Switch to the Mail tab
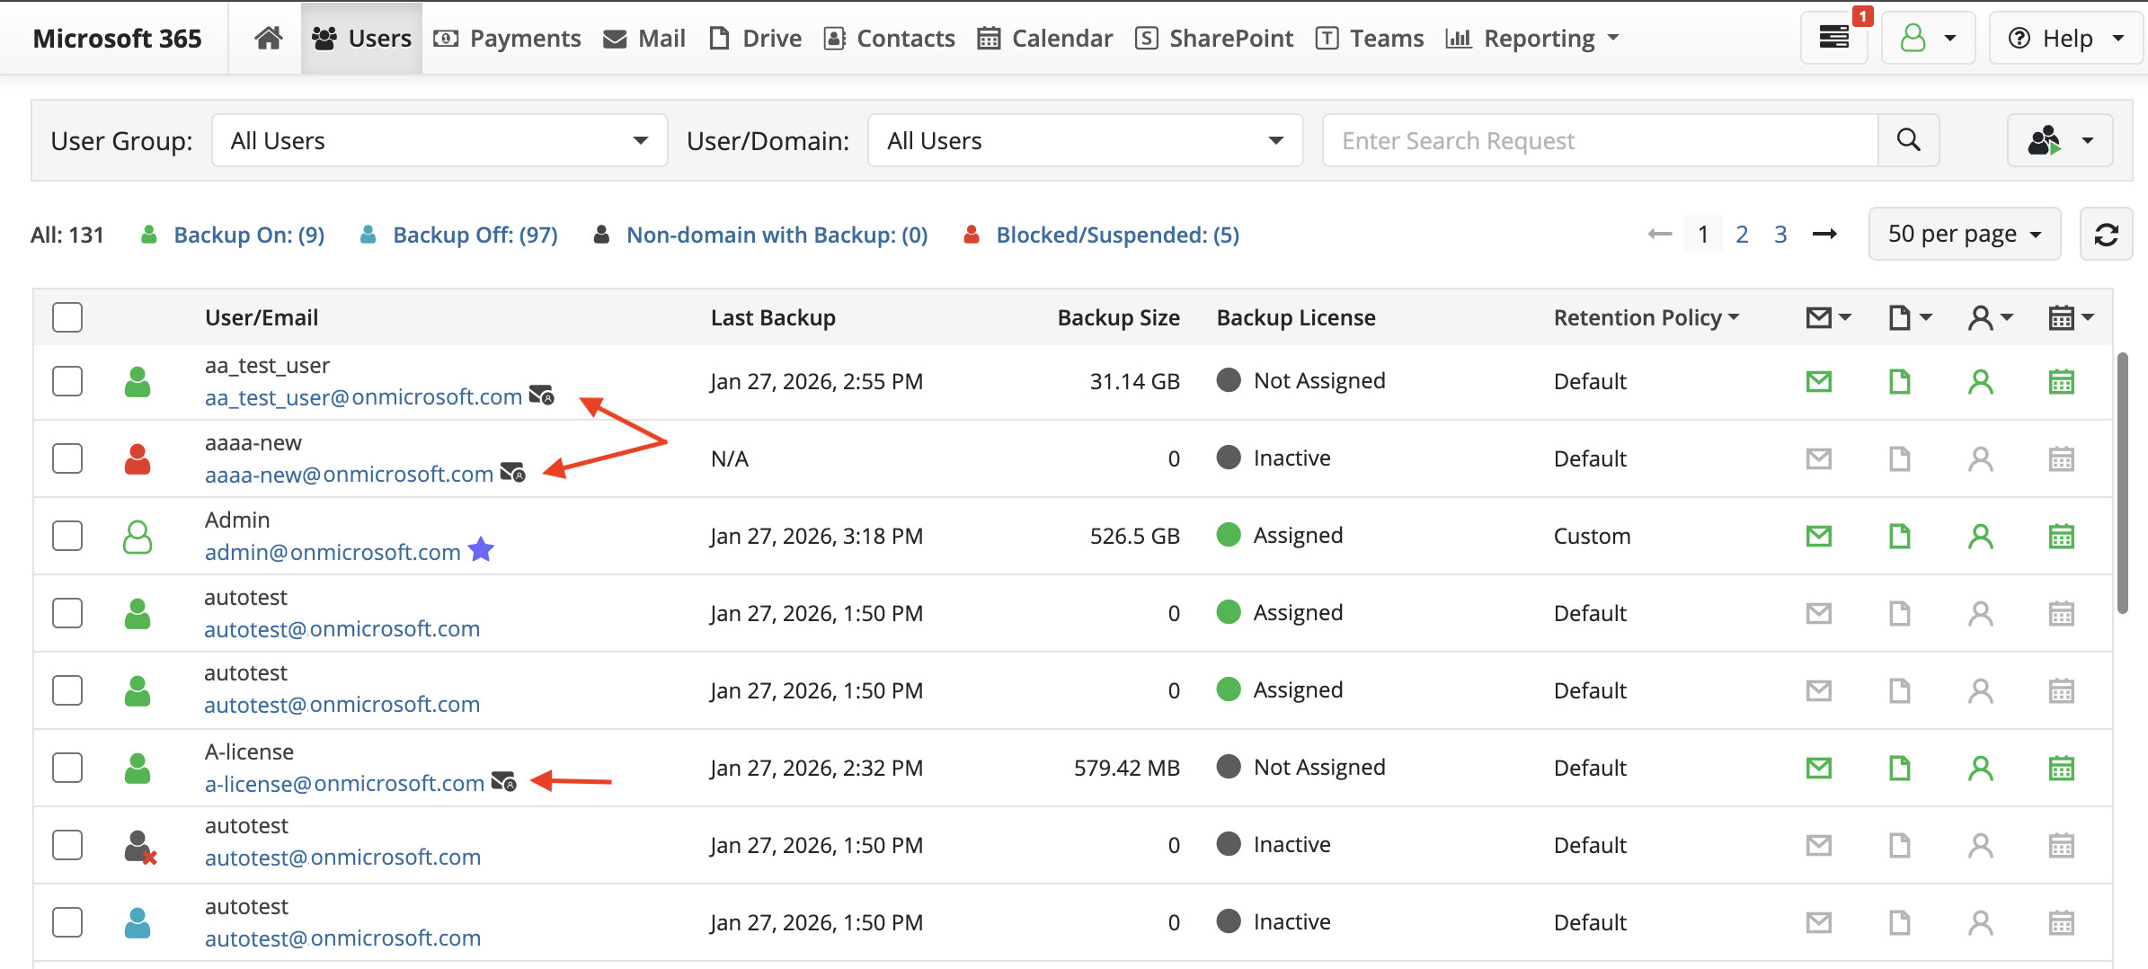Image resolution: width=2148 pixels, height=969 pixels. click(644, 38)
